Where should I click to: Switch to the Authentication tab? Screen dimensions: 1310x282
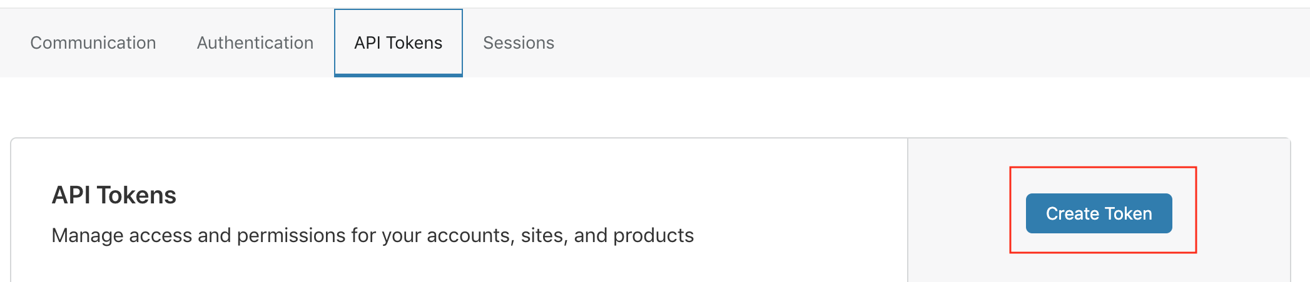pyautogui.click(x=255, y=43)
